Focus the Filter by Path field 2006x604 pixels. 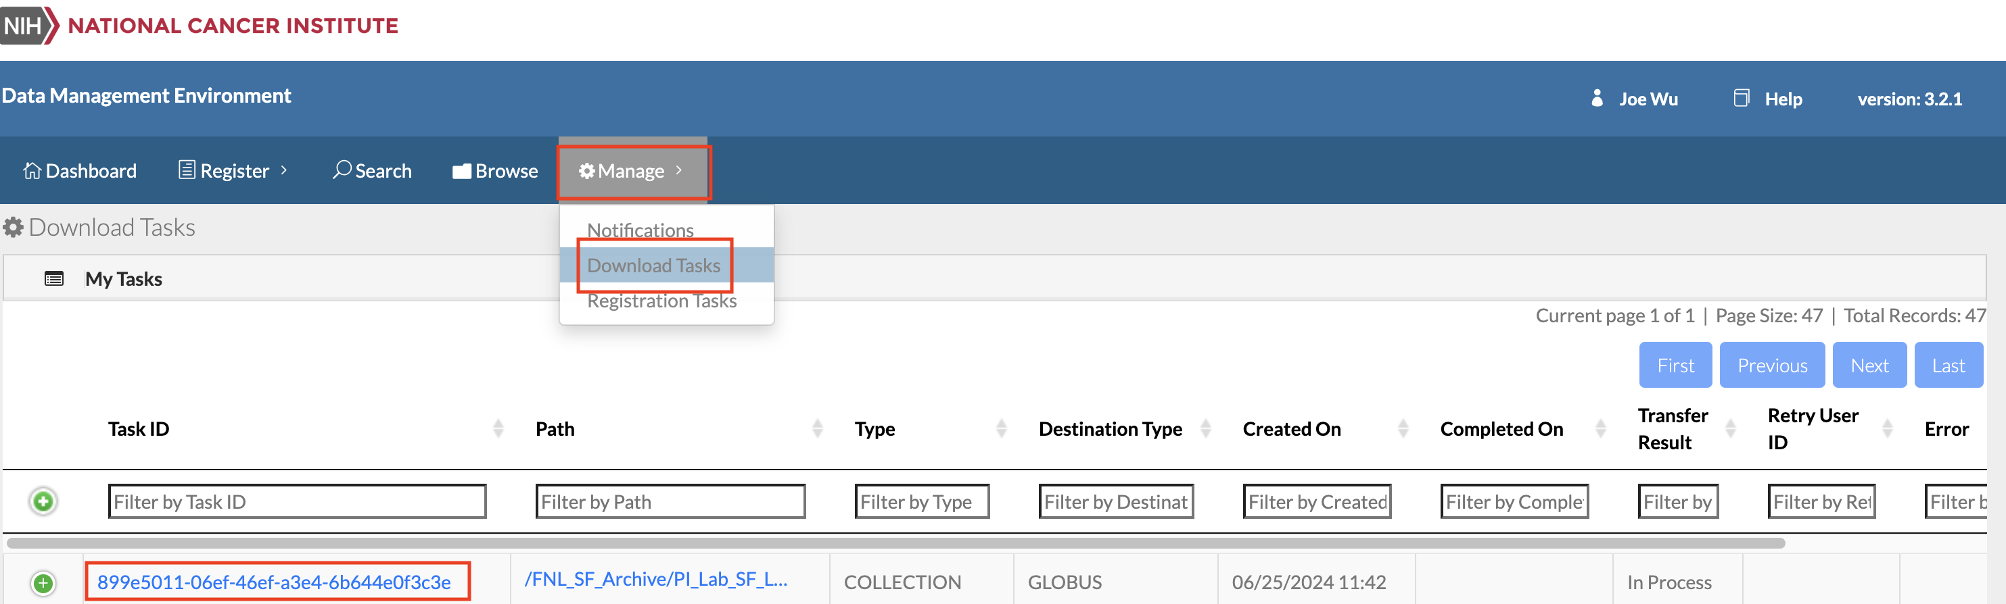click(x=670, y=502)
